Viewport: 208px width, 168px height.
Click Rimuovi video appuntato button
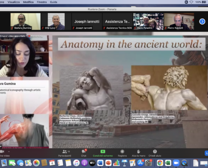[x=13, y=36]
